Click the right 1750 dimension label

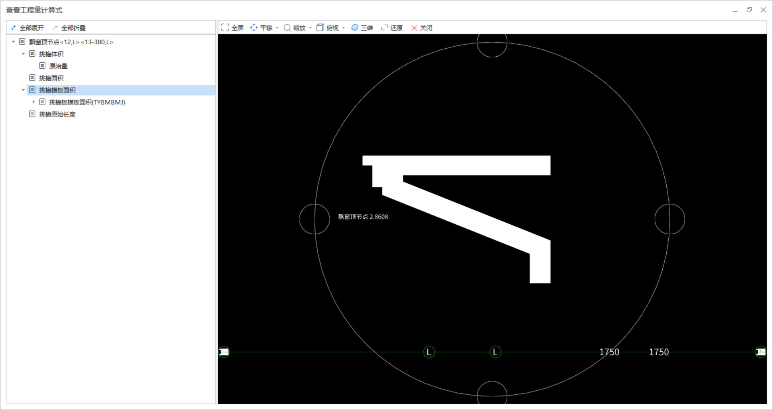click(x=659, y=352)
